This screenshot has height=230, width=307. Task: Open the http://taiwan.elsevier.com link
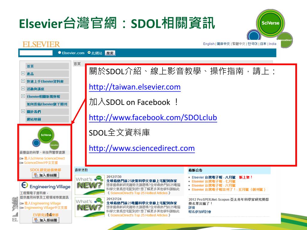point(135,87)
